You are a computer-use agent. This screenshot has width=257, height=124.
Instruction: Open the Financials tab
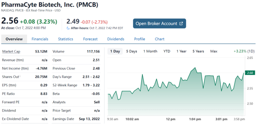[40, 39]
